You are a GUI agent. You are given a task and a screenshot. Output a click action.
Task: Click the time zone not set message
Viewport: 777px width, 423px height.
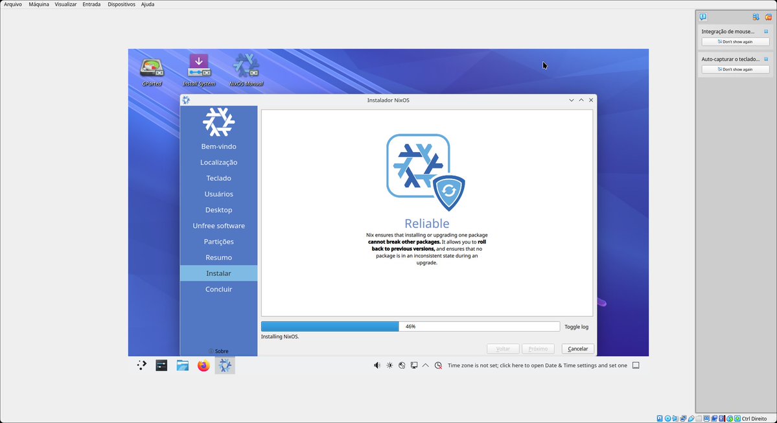point(537,365)
